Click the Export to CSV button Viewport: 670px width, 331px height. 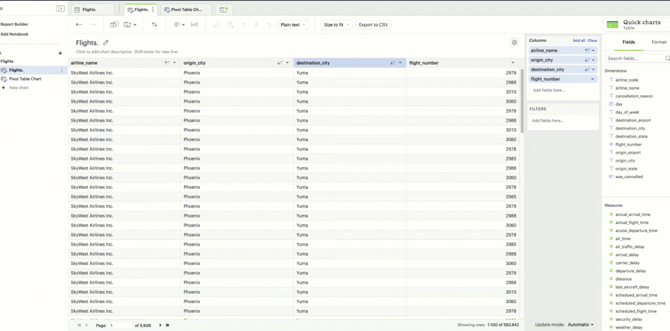tap(373, 25)
